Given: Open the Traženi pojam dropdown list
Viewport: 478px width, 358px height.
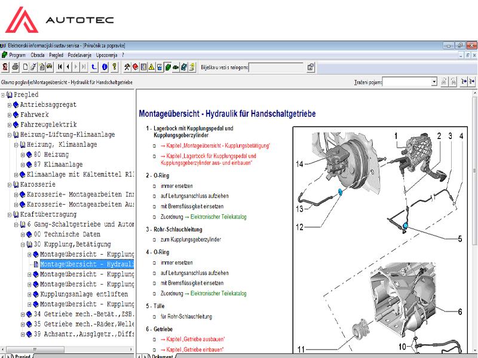Looking at the screenshot, I should pos(434,81).
